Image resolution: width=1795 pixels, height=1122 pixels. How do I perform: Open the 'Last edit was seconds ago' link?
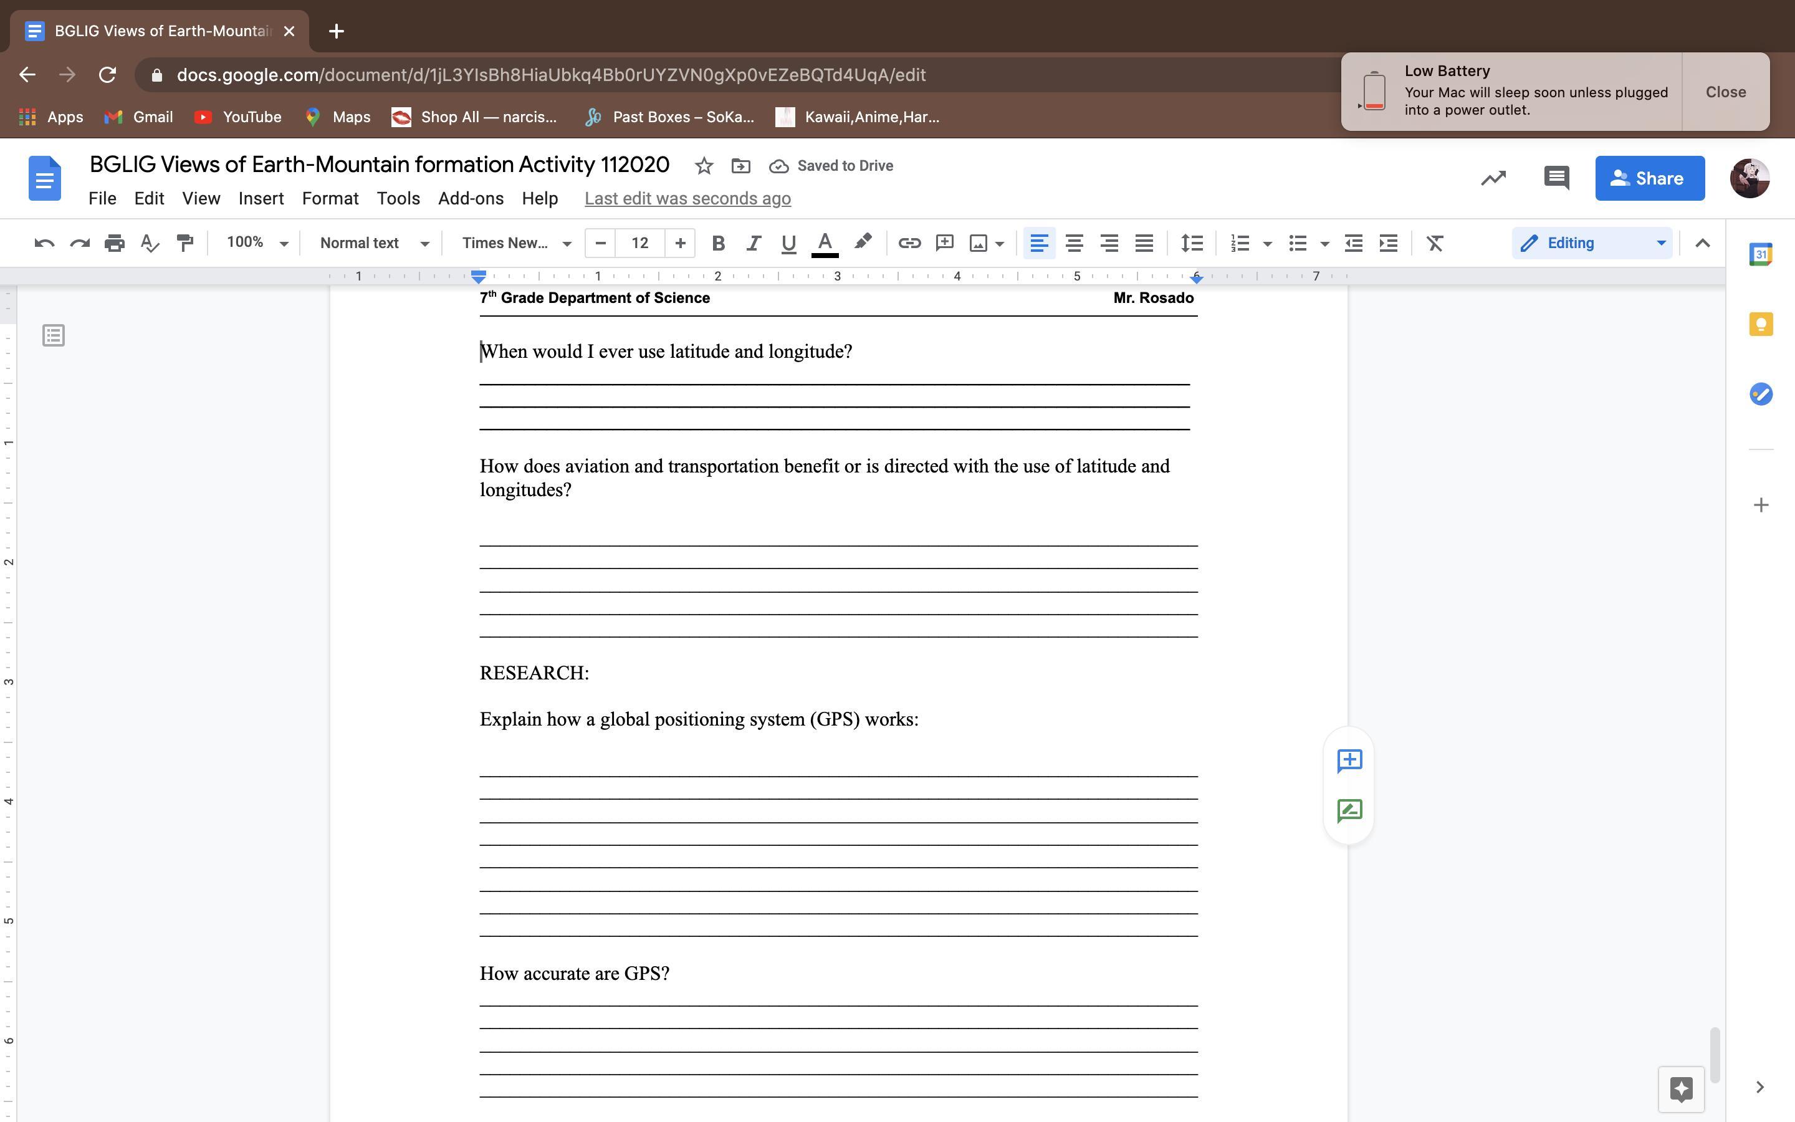coord(687,199)
